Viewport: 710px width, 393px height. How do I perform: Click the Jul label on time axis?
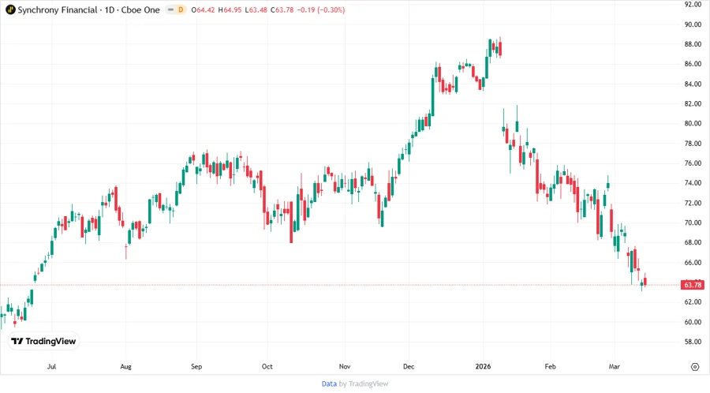pos(51,366)
